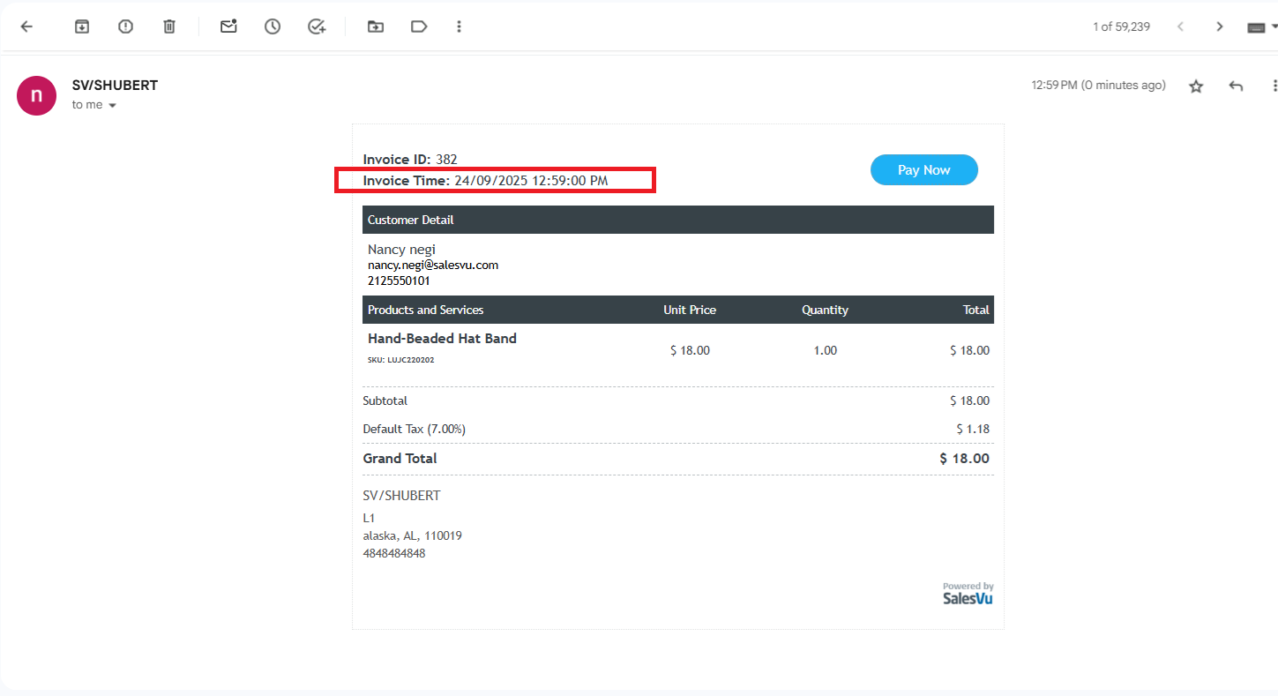This screenshot has width=1278, height=696.
Task: Report email as spam
Action: click(x=125, y=26)
